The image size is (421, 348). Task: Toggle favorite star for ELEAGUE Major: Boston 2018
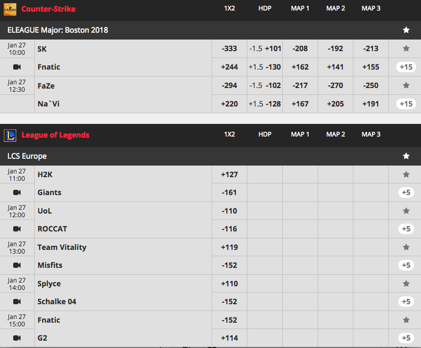[406, 30]
